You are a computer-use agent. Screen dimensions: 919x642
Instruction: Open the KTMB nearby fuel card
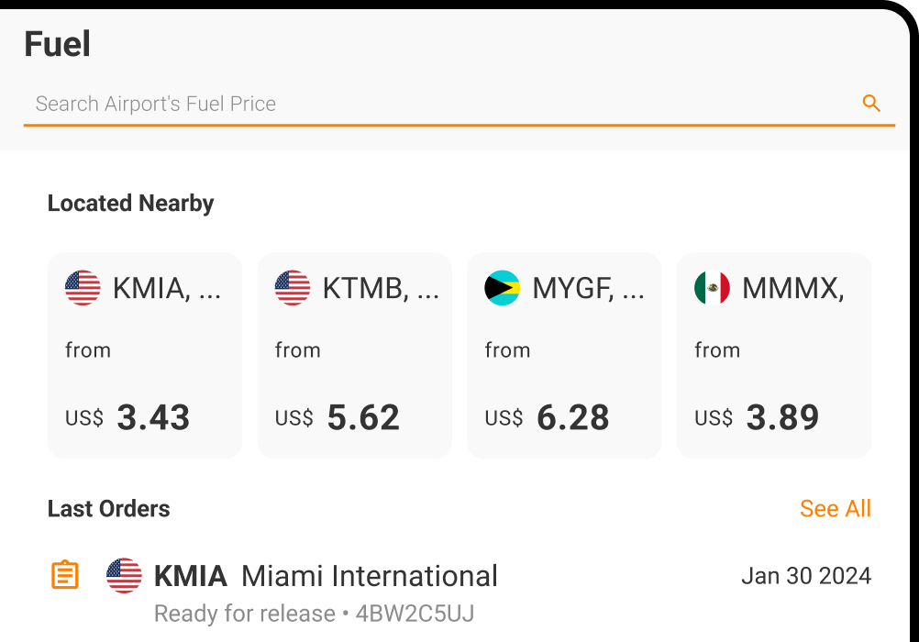coord(355,356)
